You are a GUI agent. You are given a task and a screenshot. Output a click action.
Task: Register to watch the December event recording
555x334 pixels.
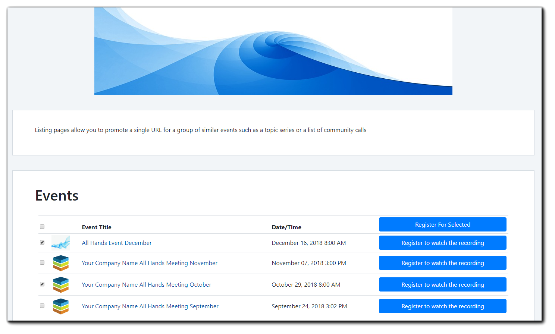[x=442, y=243]
